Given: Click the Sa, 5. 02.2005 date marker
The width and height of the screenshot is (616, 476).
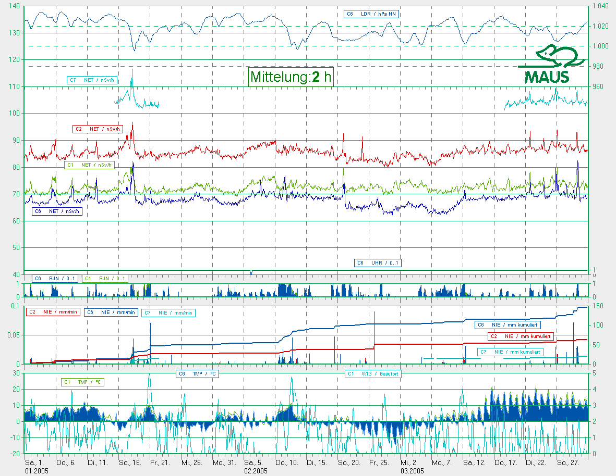Looking at the screenshot, I should tap(256, 466).
